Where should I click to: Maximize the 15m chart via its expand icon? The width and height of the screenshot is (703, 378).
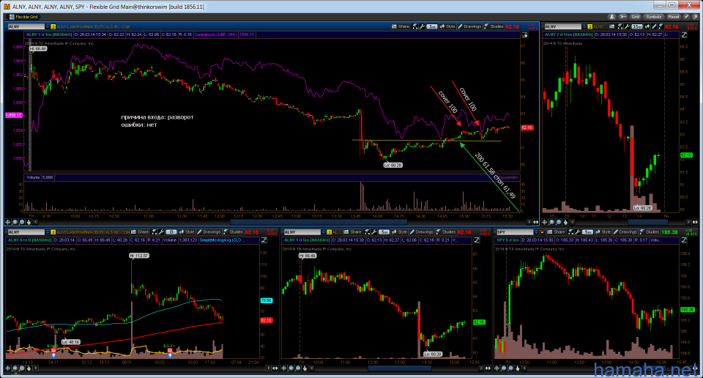pyautogui.click(x=684, y=34)
